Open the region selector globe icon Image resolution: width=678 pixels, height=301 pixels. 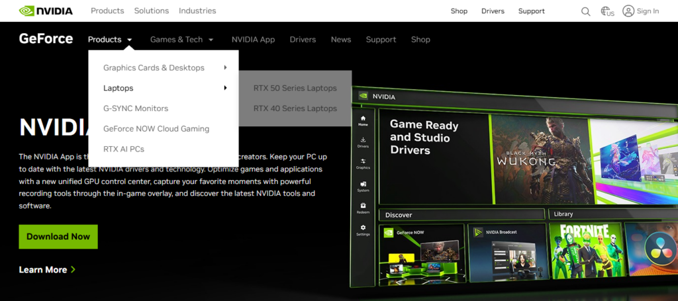[x=607, y=12]
